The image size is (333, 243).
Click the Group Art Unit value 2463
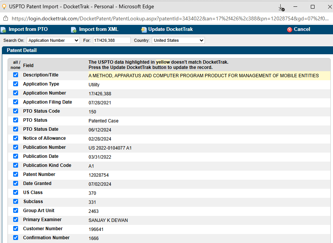tap(93, 211)
